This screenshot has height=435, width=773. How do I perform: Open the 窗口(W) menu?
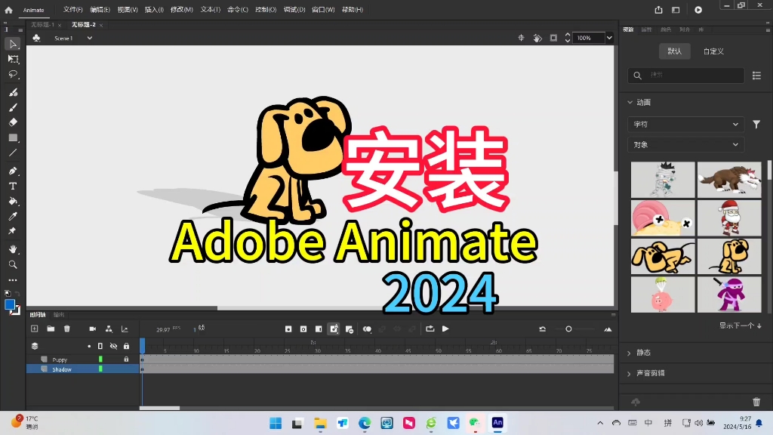click(x=323, y=9)
